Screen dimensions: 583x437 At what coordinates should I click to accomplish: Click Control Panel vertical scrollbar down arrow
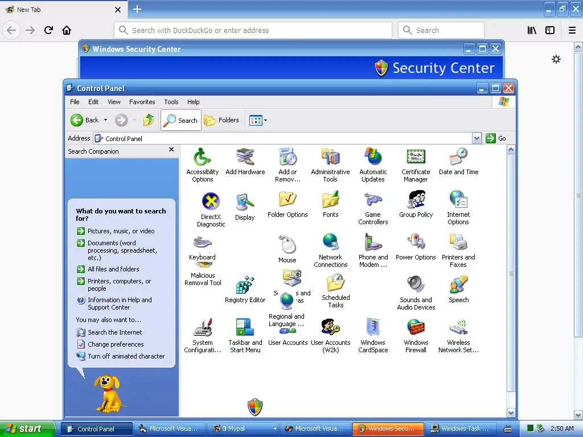click(511, 413)
